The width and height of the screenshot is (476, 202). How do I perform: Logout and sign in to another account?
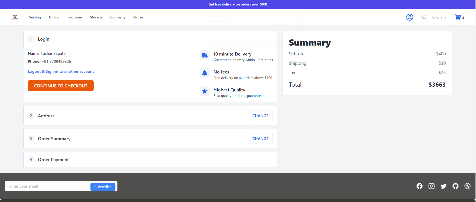click(61, 71)
